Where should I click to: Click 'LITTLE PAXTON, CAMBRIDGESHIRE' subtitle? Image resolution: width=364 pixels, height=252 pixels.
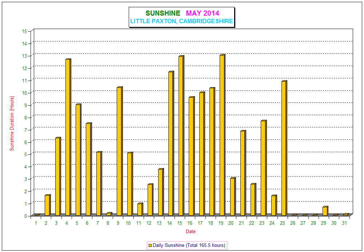click(181, 21)
